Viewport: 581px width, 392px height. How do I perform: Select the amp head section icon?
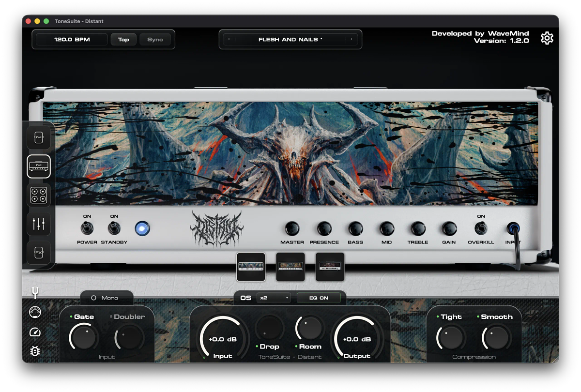coord(39,166)
